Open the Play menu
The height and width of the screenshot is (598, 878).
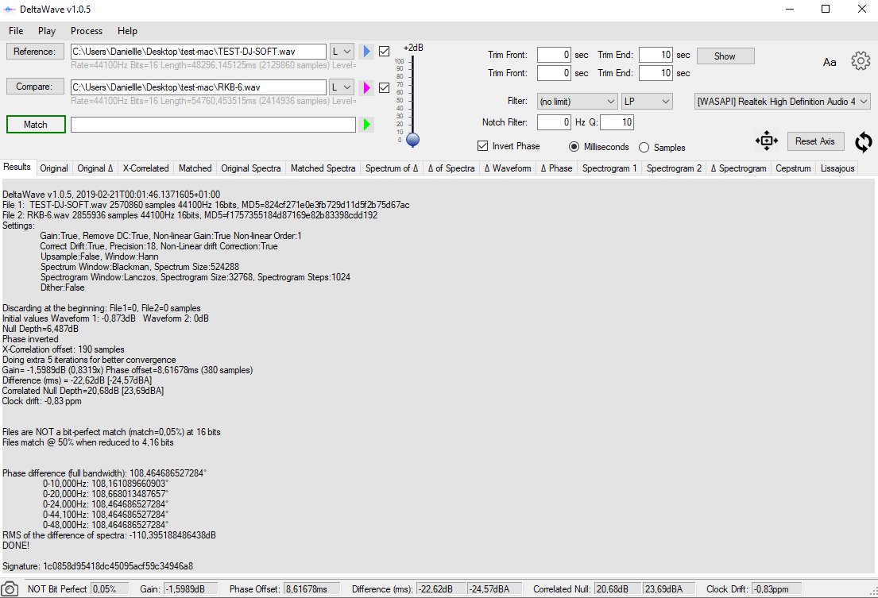point(46,31)
